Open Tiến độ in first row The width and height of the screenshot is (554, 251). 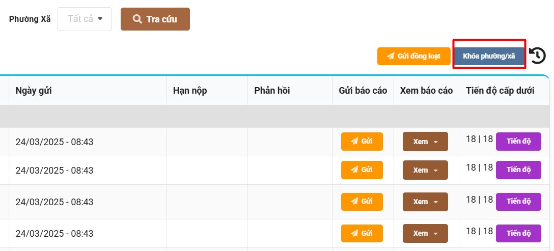tap(518, 141)
